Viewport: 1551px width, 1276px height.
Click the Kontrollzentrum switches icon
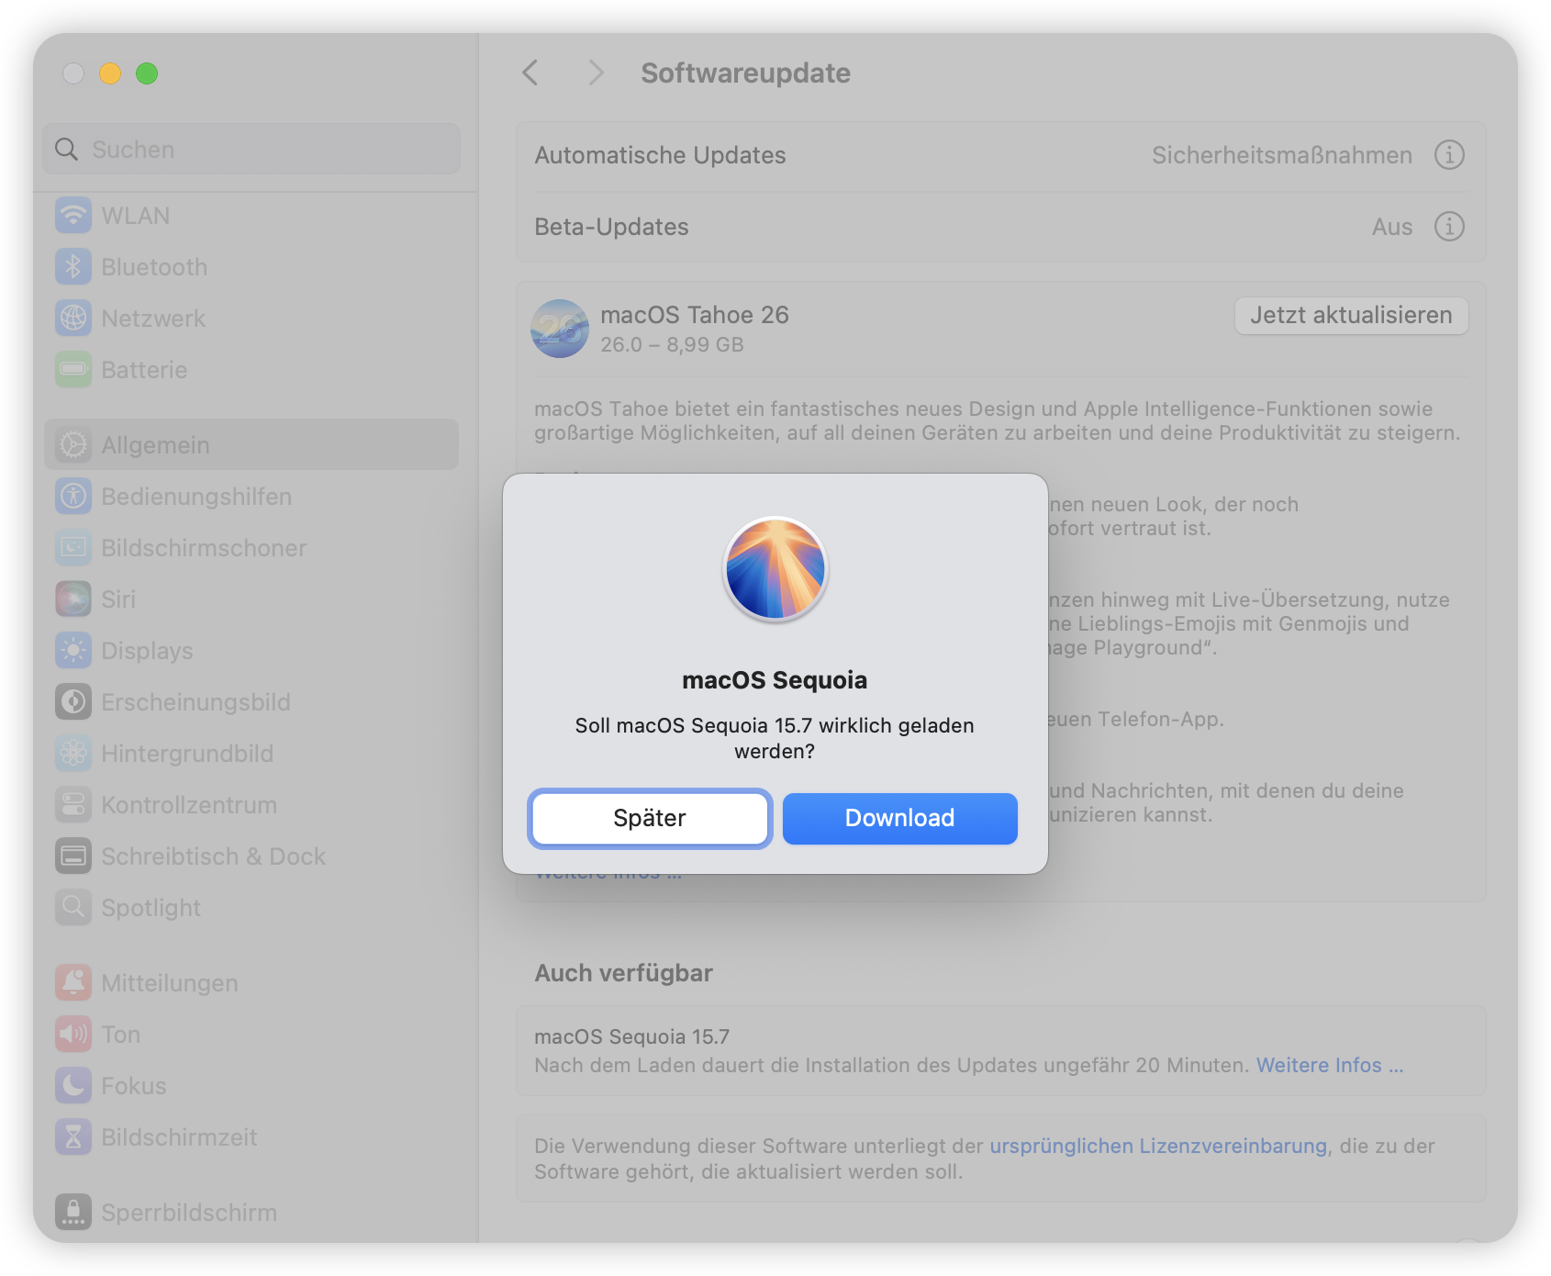(73, 805)
